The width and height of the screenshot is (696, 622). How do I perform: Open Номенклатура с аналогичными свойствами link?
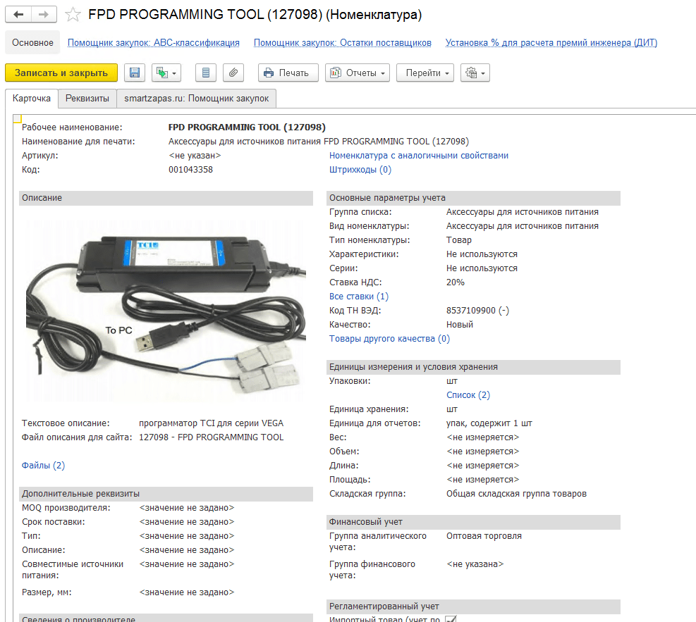(419, 156)
